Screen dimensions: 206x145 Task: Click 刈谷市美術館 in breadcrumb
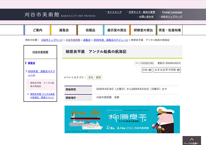73,40
